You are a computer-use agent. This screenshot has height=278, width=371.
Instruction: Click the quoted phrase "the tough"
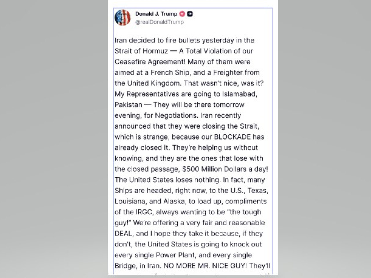[245, 212]
